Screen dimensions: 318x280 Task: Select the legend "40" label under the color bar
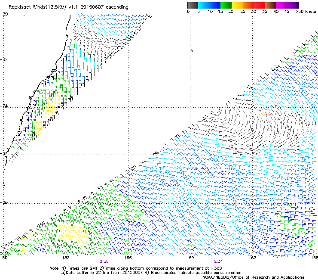click(x=276, y=11)
